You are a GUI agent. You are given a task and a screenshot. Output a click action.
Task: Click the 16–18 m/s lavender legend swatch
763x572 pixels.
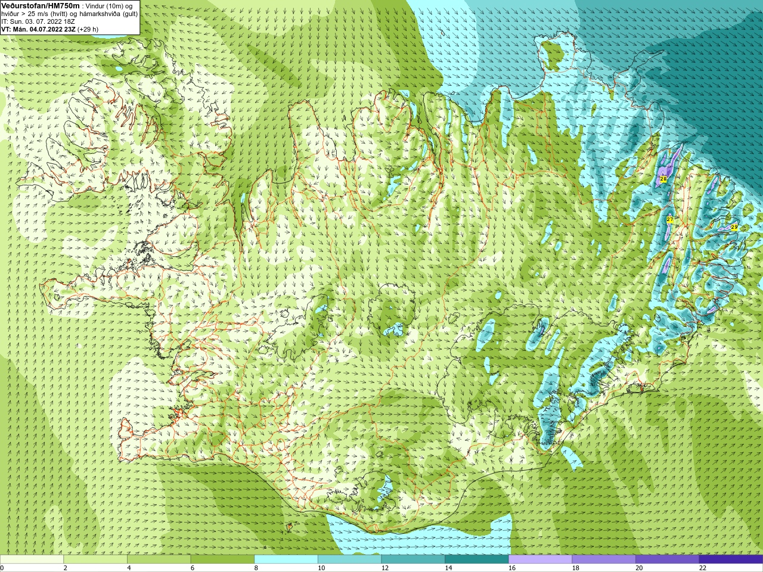click(540, 559)
